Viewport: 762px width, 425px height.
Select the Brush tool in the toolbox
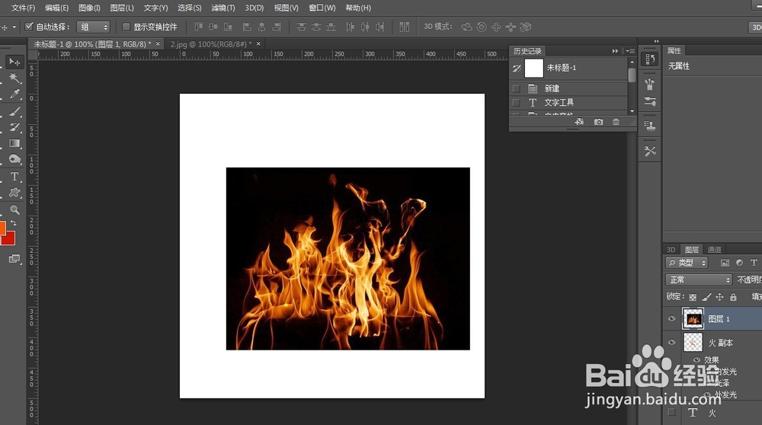(14, 112)
